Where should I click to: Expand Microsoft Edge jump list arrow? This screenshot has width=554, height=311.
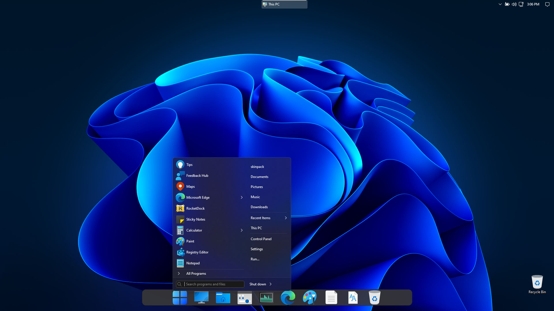coord(242,198)
